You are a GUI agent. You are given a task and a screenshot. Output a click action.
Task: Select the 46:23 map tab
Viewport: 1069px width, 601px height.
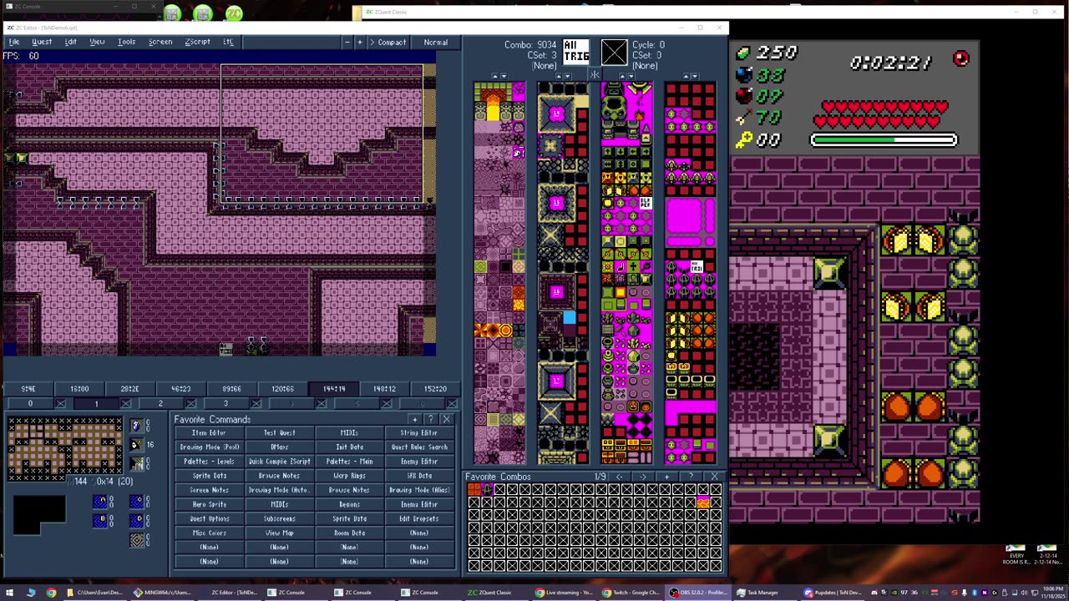coord(180,389)
